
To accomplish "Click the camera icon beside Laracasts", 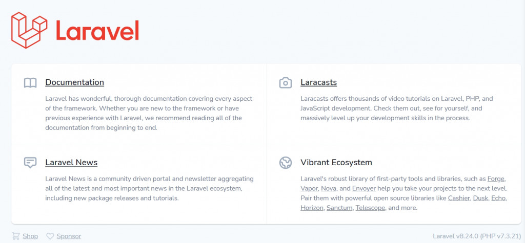I will [x=286, y=82].
